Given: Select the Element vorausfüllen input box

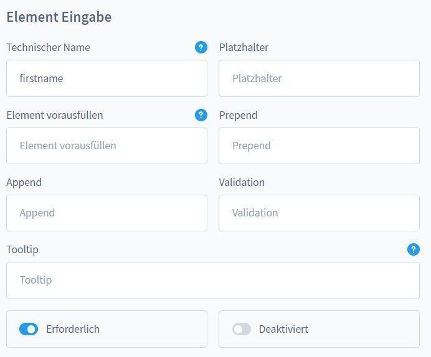Looking at the screenshot, I should click(x=107, y=146).
